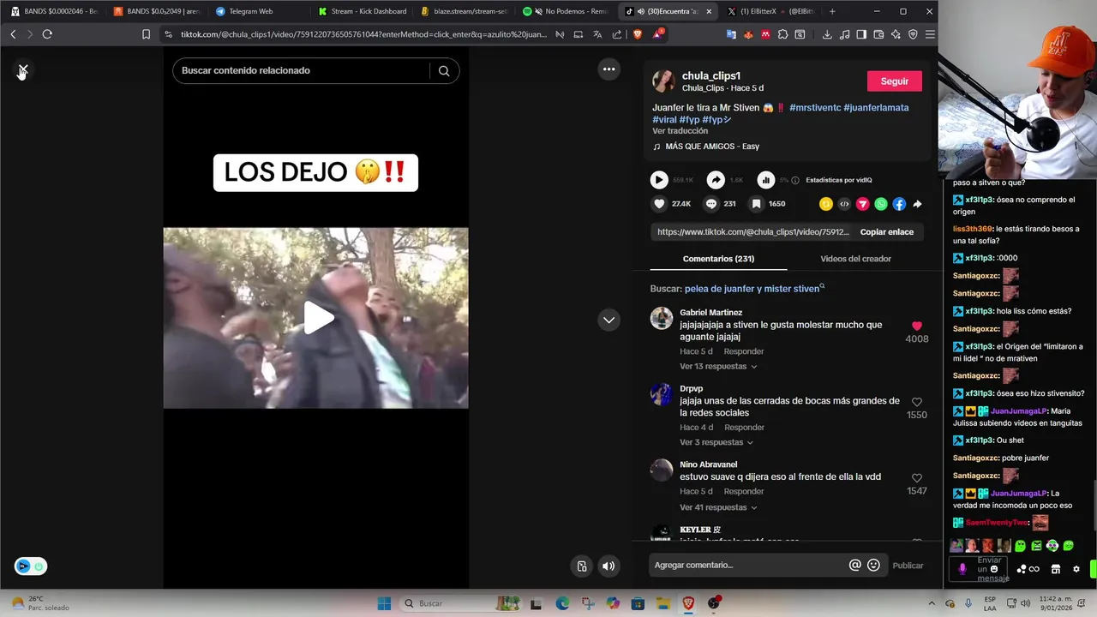Click the red send-to-friends icon

click(x=862, y=204)
